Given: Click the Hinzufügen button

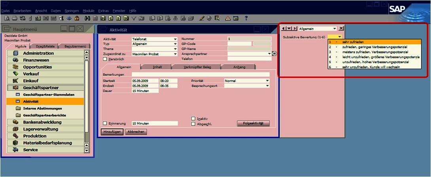Looking at the screenshot, I should pos(112,132).
